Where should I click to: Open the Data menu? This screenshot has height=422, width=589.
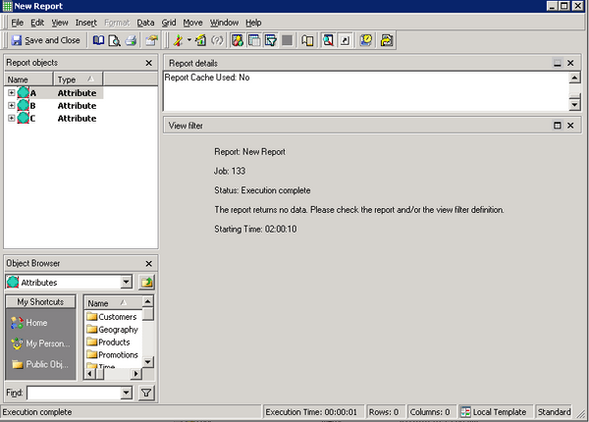(145, 22)
